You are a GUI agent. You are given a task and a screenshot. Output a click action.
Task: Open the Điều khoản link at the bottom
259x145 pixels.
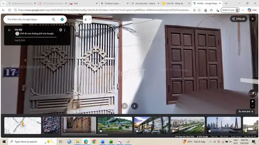[x=224, y=136]
